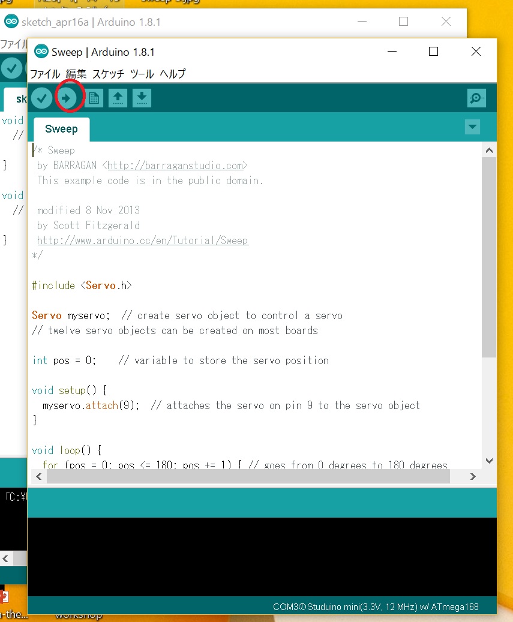Open the ツール menu
This screenshot has height=622, width=513.
point(142,74)
